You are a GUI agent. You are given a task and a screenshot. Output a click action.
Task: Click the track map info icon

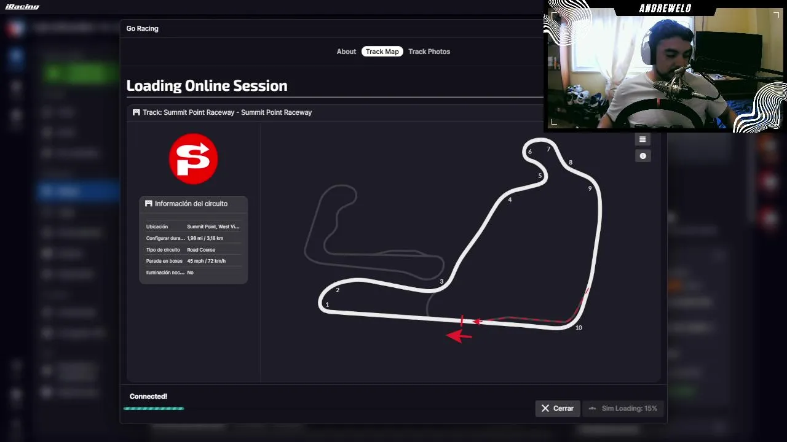point(643,156)
